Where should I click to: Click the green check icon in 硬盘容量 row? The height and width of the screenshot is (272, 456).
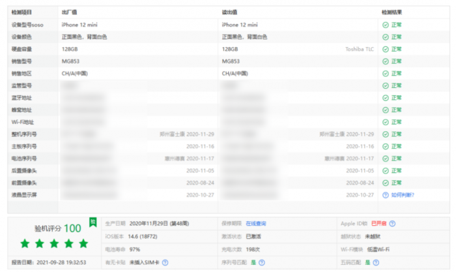coord(386,49)
